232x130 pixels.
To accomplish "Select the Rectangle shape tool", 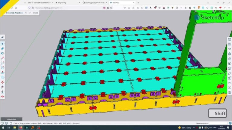I will click(3, 68).
